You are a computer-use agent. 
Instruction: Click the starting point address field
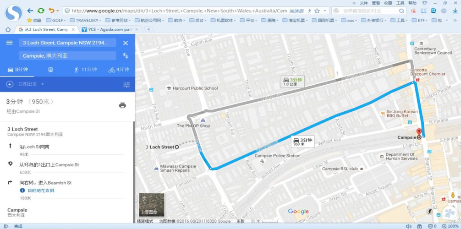point(67,43)
